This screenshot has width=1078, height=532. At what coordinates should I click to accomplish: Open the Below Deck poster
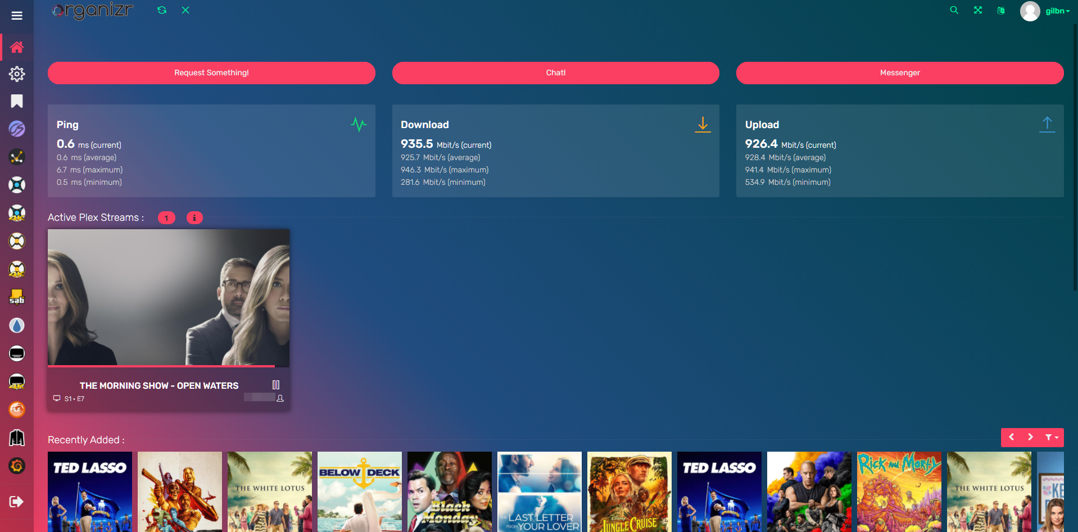(360, 492)
